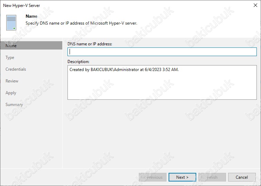Open the Credentials wizard step

tap(16, 69)
